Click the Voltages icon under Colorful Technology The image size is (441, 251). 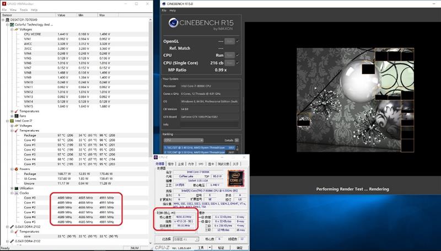[x=17, y=30]
